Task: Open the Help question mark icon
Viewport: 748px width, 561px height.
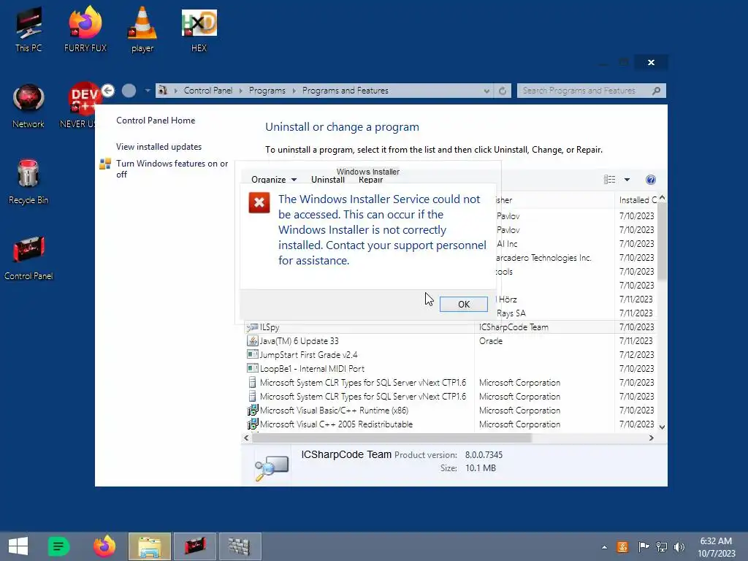Action: click(x=651, y=180)
